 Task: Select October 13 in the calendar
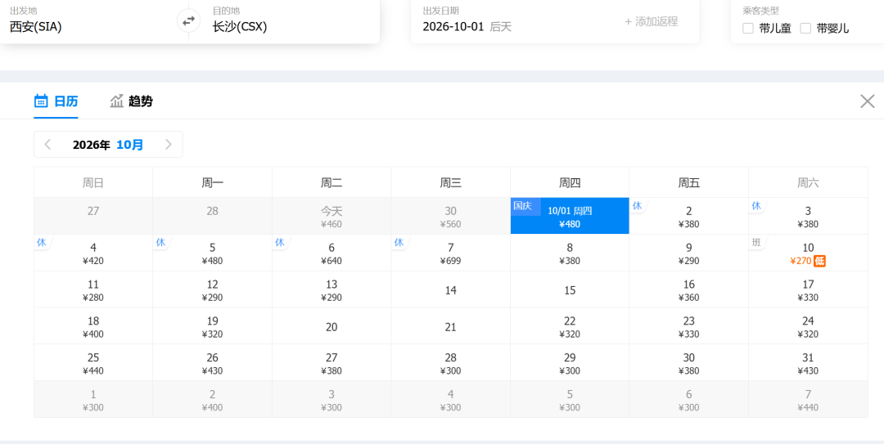(331, 289)
